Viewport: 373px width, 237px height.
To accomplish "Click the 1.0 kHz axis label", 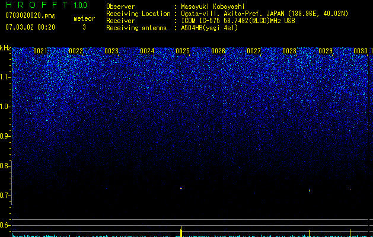I will (x=5, y=107).
